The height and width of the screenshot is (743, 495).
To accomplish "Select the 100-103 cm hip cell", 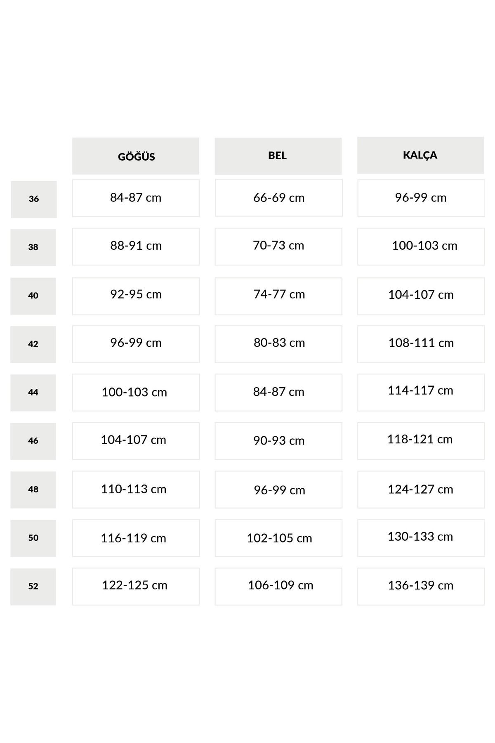I will coord(421,246).
